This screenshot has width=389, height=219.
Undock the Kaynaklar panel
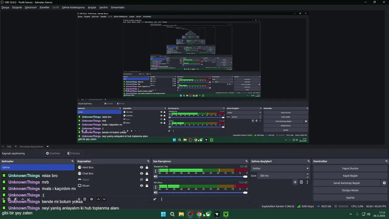[x=148, y=161]
